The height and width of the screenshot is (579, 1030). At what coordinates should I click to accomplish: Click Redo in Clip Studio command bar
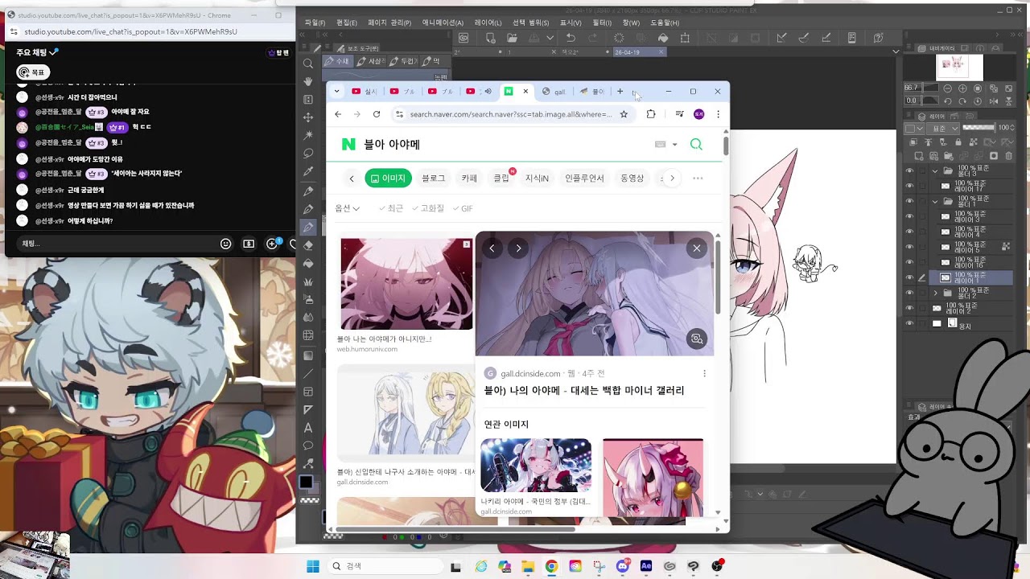(594, 38)
